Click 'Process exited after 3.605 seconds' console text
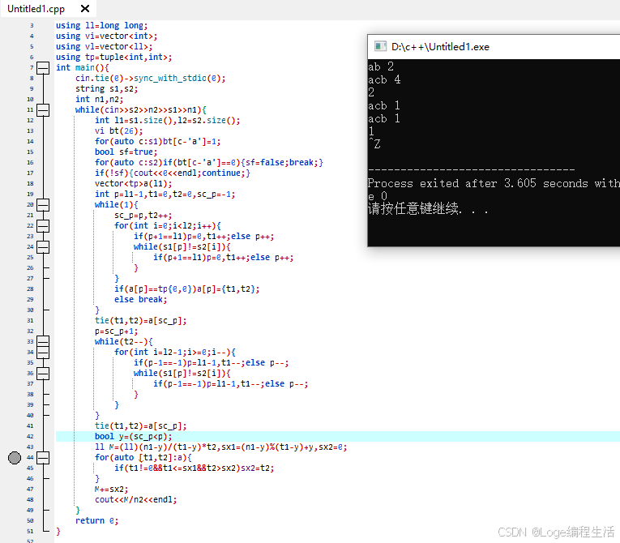 point(477,183)
